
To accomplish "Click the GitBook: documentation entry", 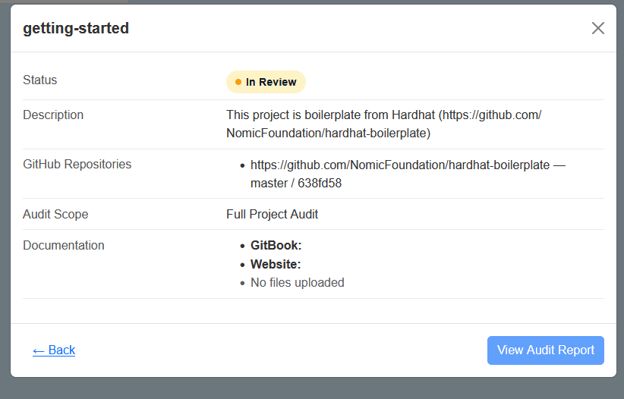I will pyautogui.click(x=276, y=246).
